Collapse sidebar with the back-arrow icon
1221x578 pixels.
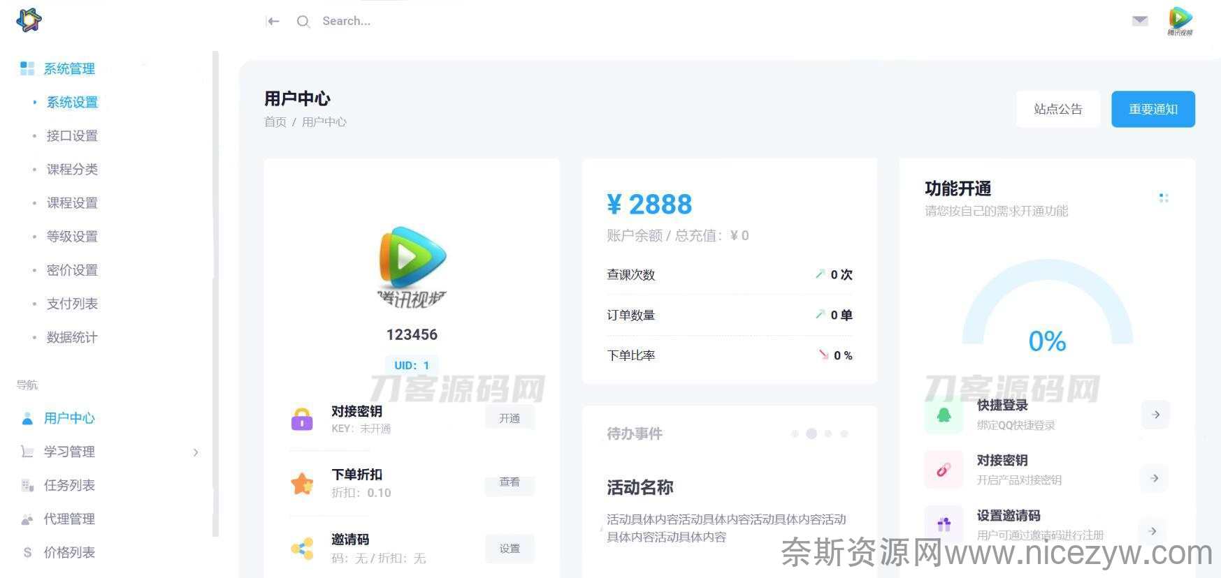coord(273,22)
